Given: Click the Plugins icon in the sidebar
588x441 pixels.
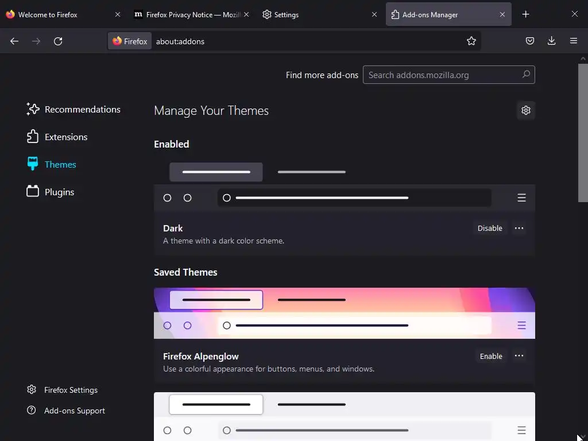Looking at the screenshot, I should [x=33, y=191].
